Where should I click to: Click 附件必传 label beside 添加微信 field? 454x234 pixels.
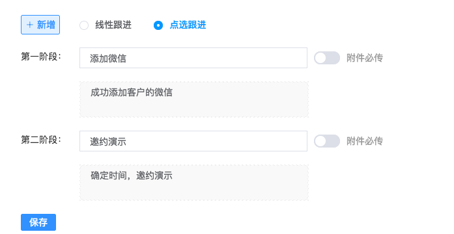(x=365, y=58)
